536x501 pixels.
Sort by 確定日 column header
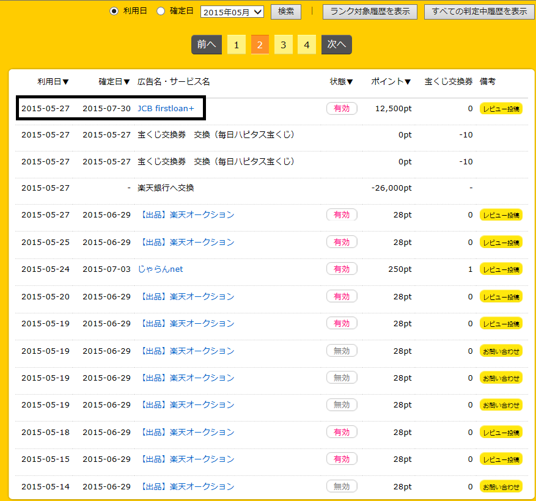coord(114,82)
